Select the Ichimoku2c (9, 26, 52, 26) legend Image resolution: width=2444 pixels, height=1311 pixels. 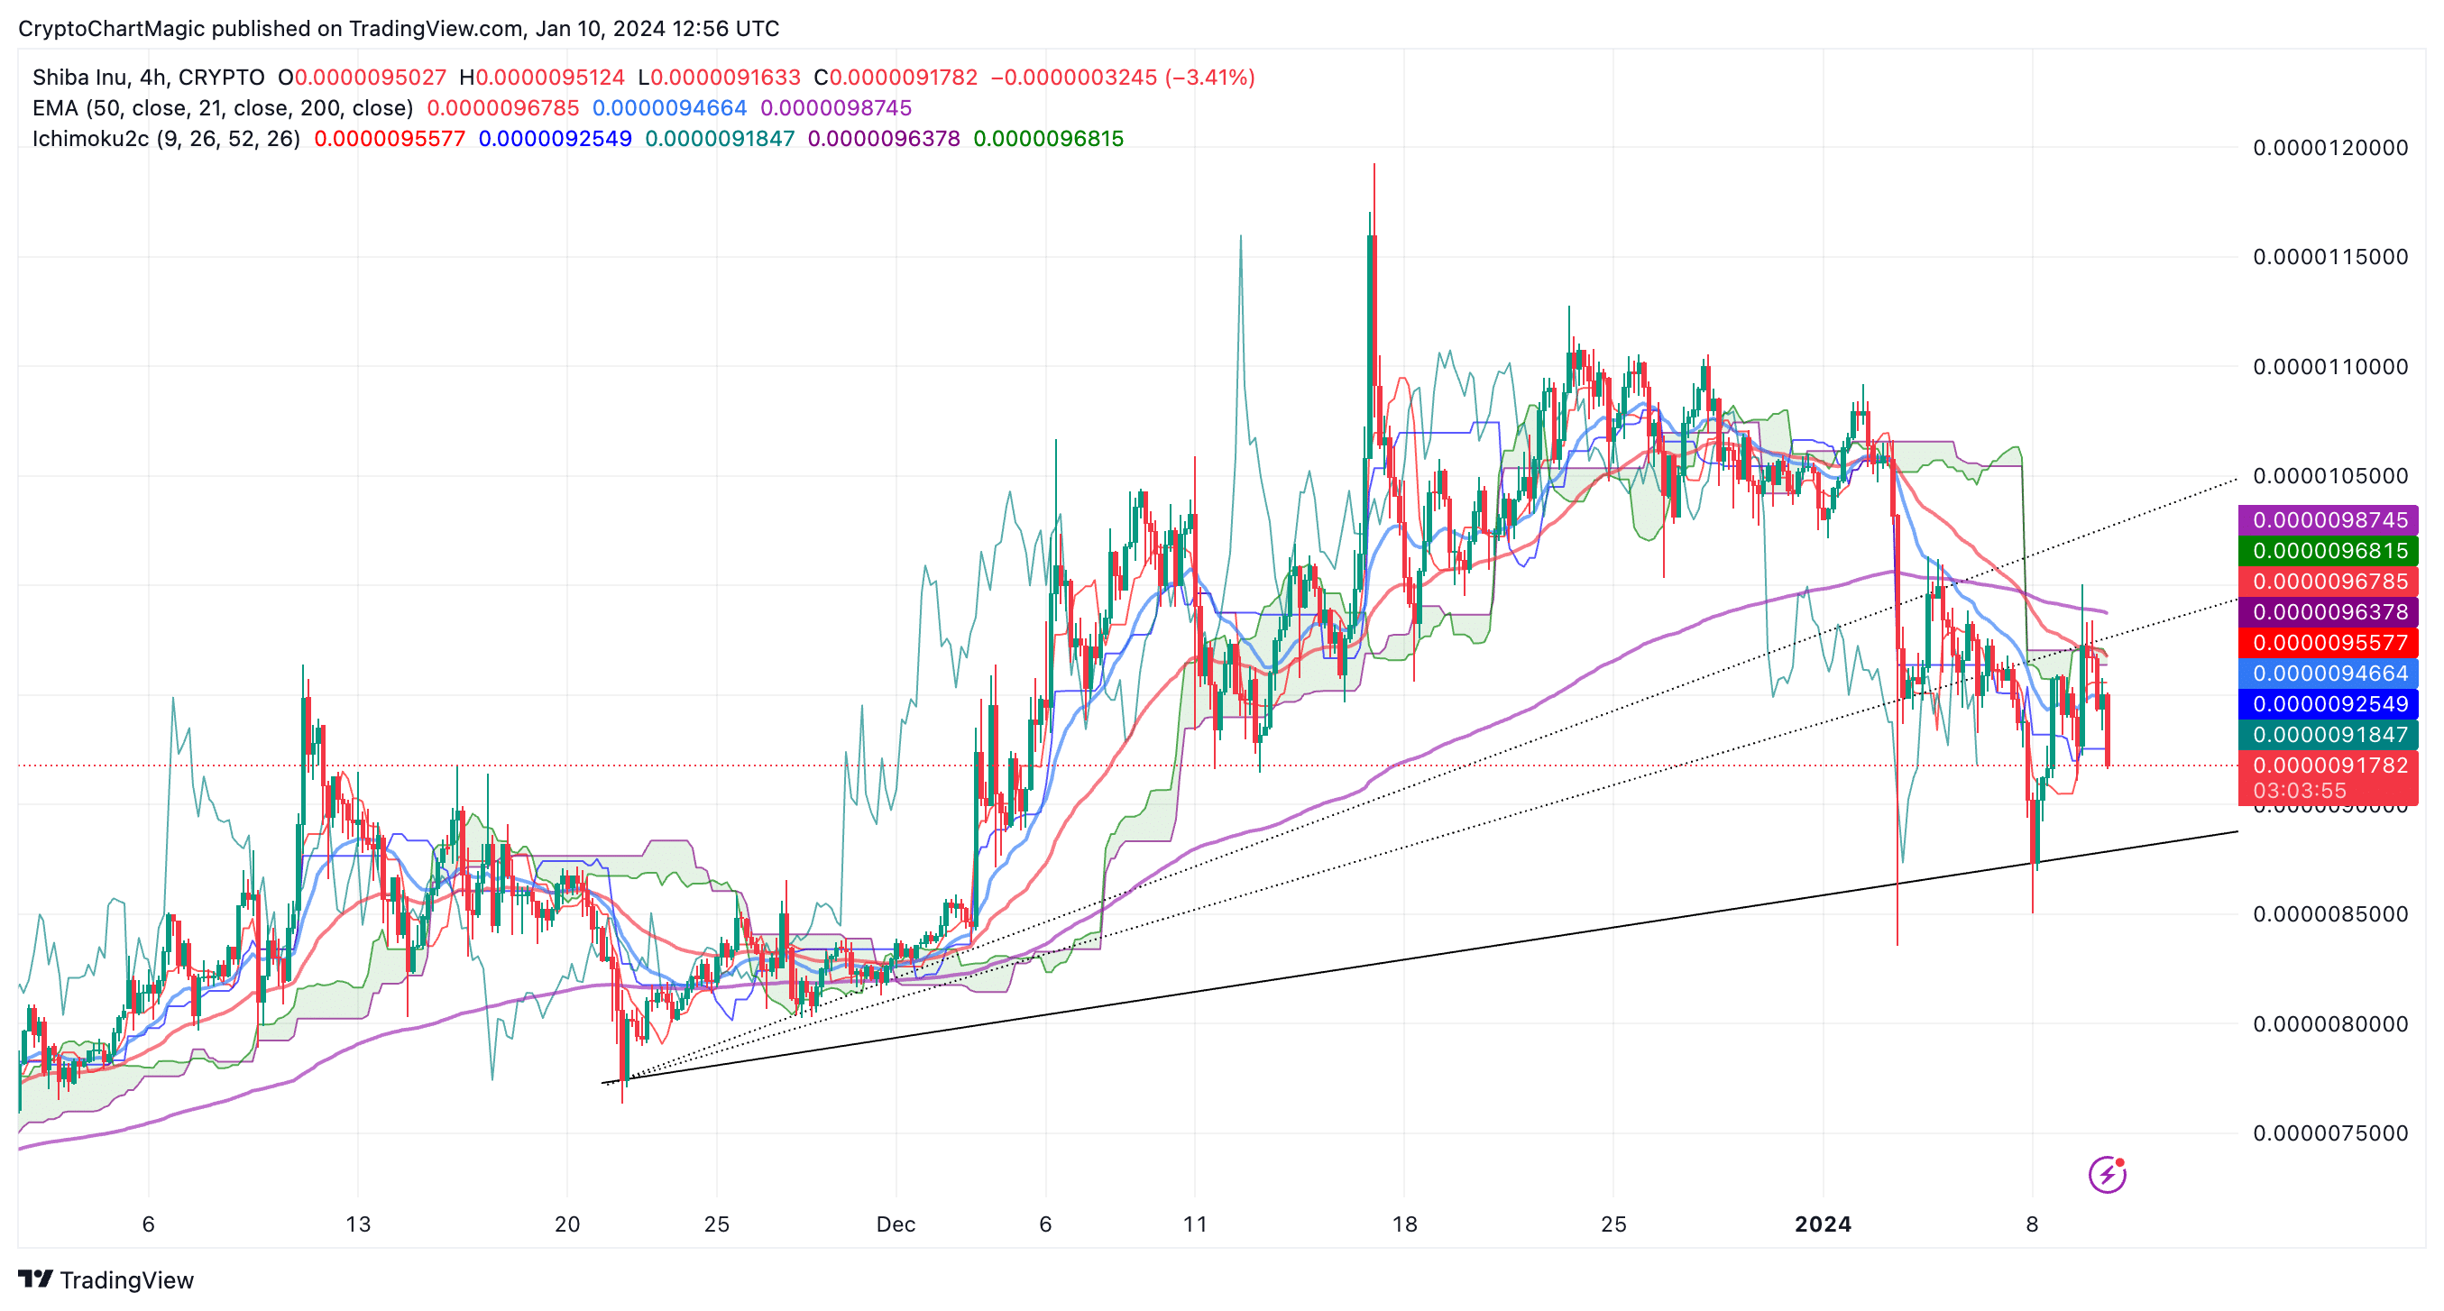pyautogui.click(x=166, y=139)
